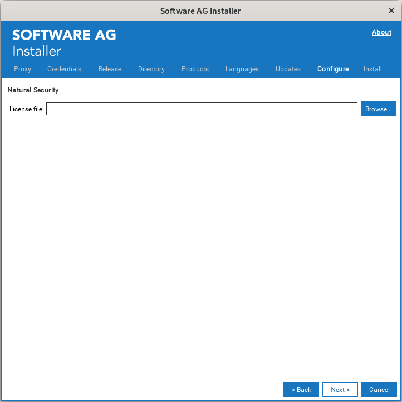This screenshot has width=402, height=402.
Task: Jump to the Languages step tab
Action: pyautogui.click(x=242, y=69)
